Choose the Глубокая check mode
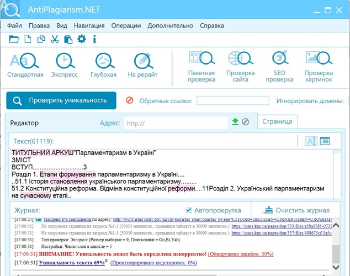Image resolution: width=350 pixels, height=276 pixels. 104,65
